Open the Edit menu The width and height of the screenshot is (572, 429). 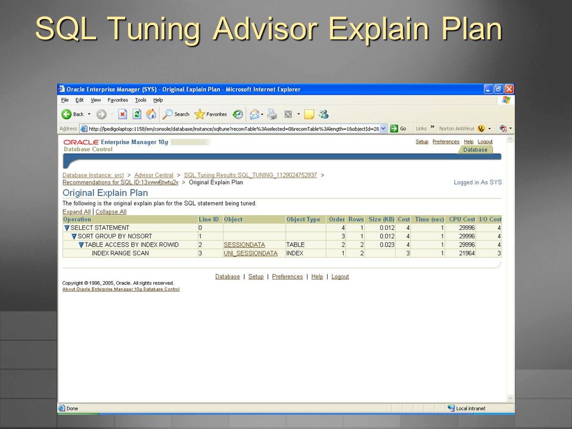point(79,100)
